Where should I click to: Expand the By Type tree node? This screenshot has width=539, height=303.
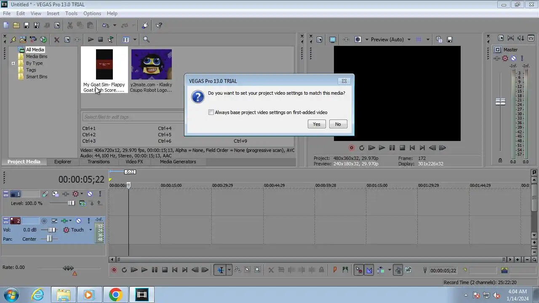(x=13, y=64)
